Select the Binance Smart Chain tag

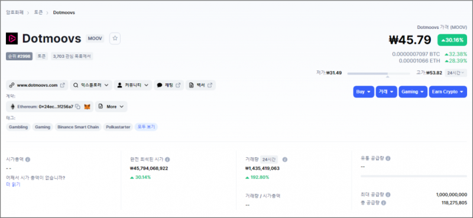pos(78,127)
